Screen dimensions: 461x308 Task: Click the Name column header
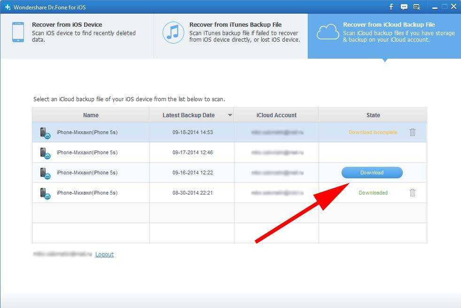point(91,115)
